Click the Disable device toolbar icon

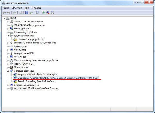52,13
